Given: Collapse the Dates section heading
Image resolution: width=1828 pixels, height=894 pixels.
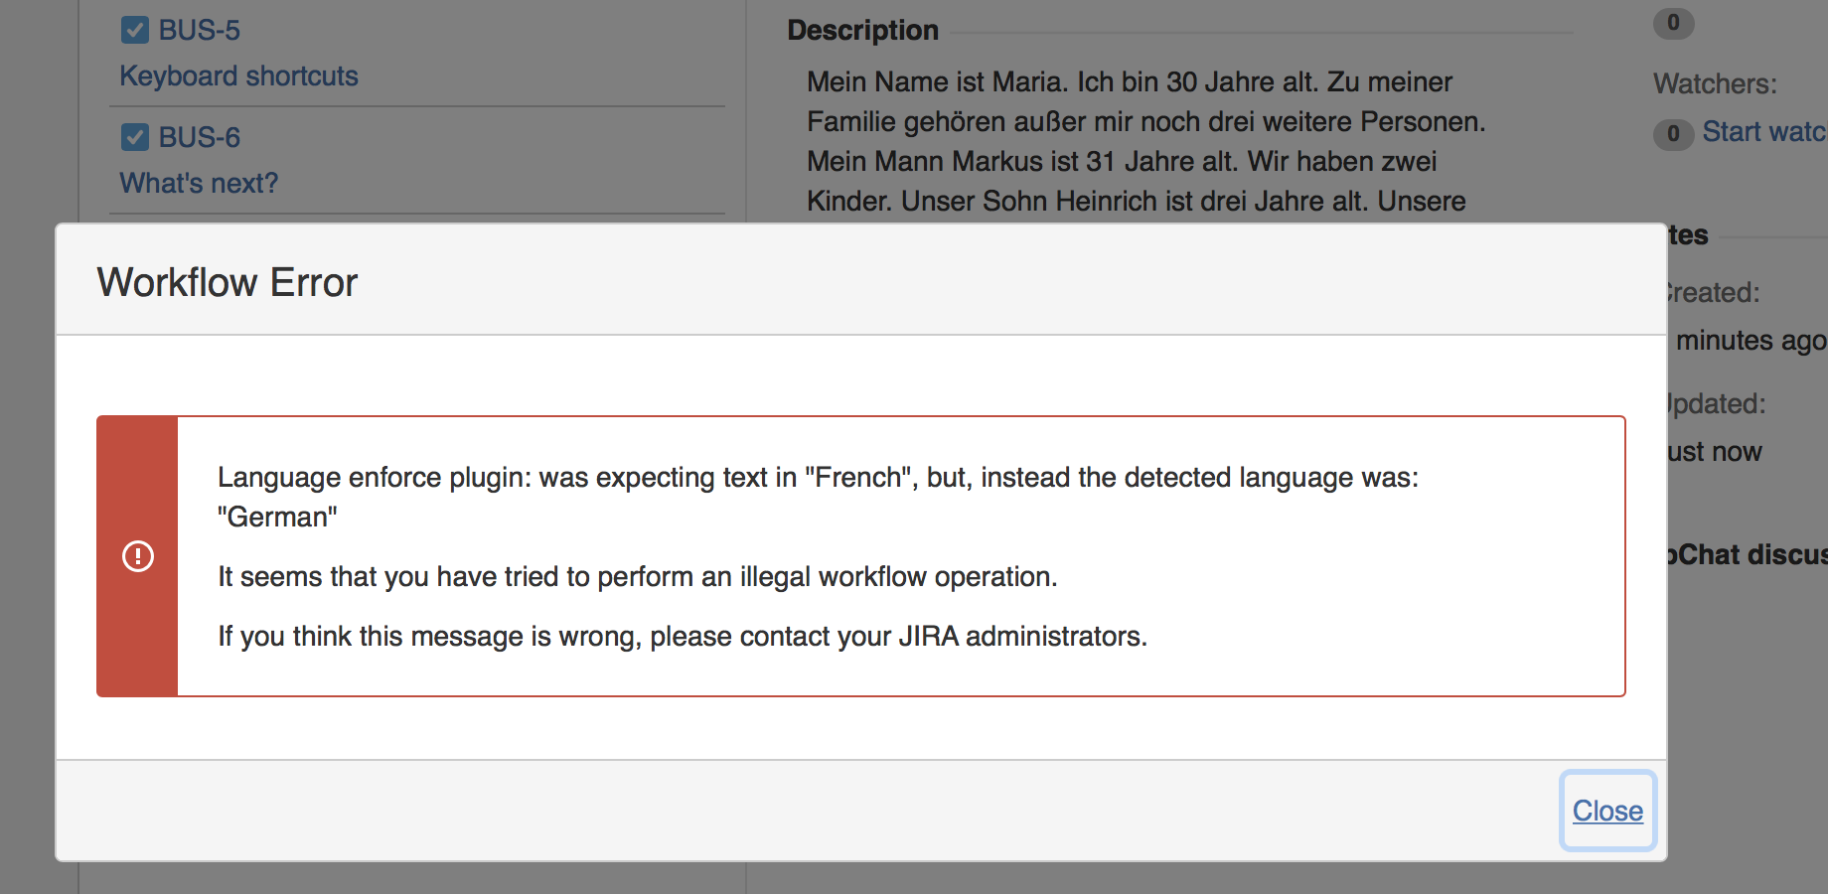Looking at the screenshot, I should point(1689,235).
